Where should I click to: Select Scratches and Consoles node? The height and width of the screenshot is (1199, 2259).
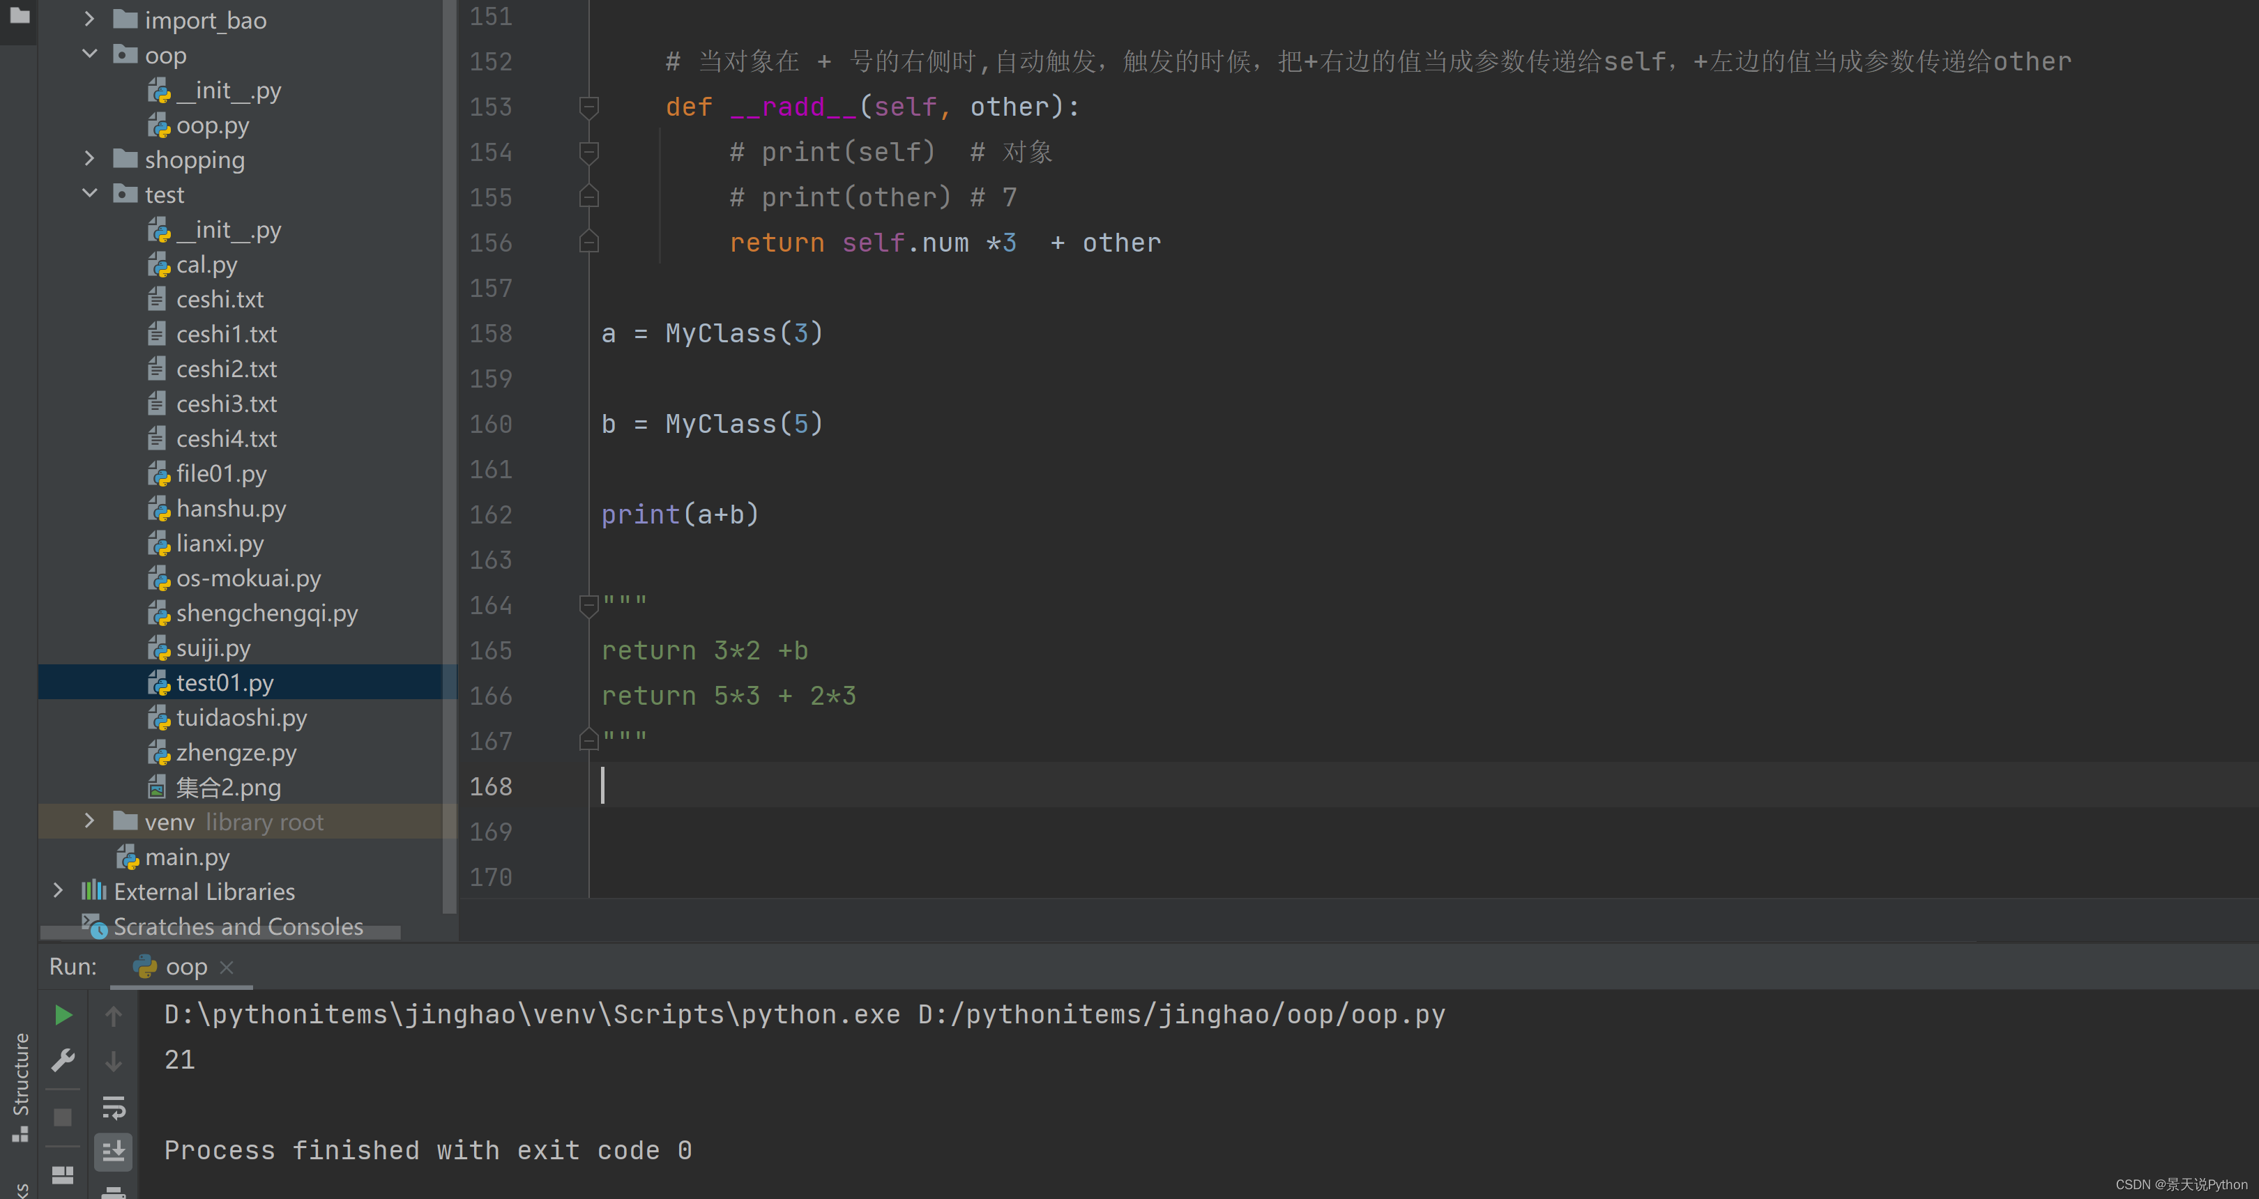(x=222, y=926)
